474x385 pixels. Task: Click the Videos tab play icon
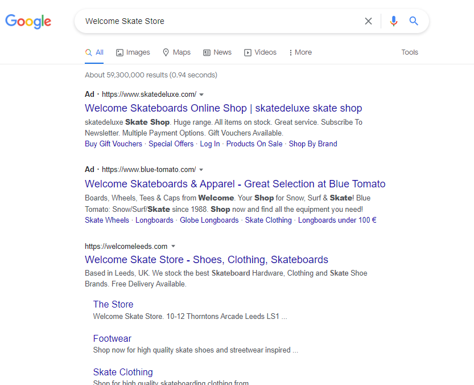(248, 52)
